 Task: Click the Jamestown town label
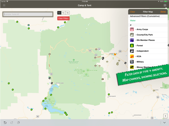tap(137, 115)
